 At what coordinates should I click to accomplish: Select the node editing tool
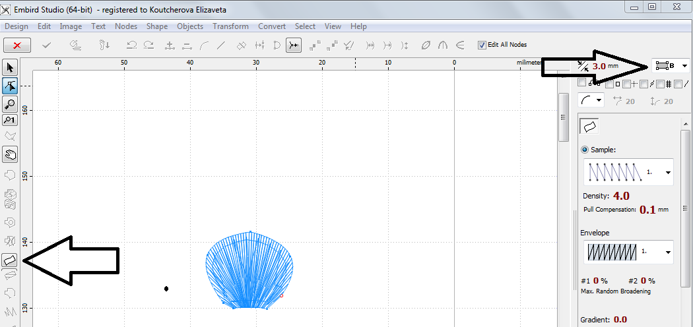(x=10, y=86)
